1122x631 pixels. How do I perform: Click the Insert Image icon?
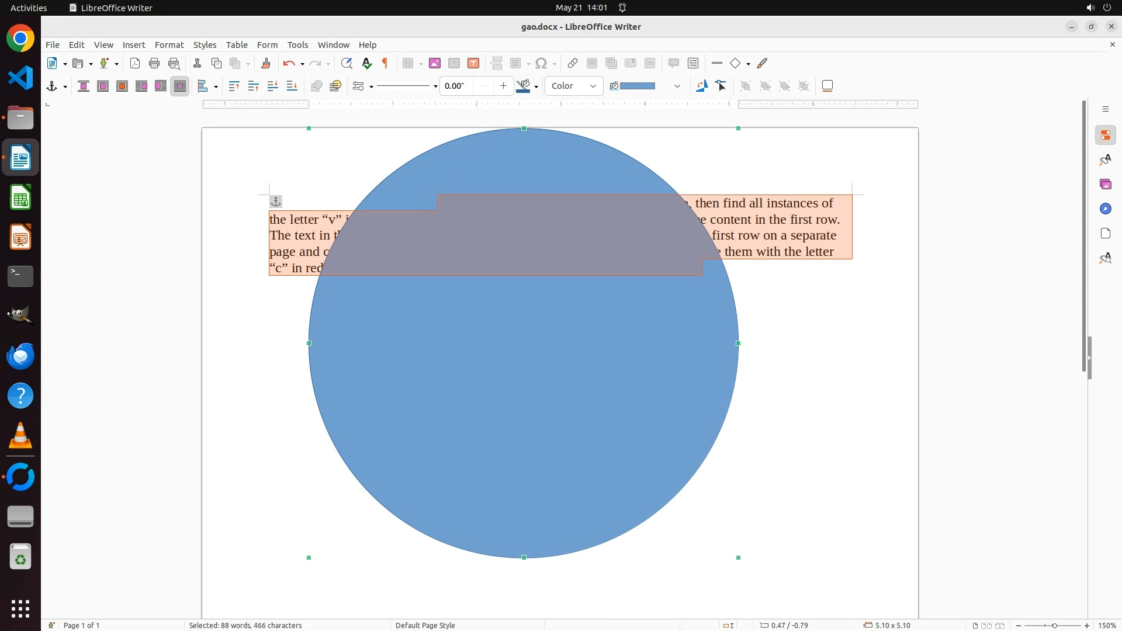coord(435,63)
